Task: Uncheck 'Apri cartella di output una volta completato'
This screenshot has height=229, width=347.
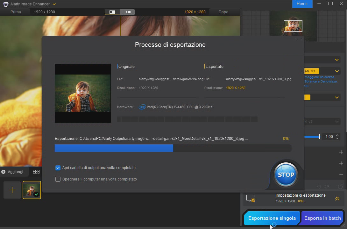Action: [58, 168]
